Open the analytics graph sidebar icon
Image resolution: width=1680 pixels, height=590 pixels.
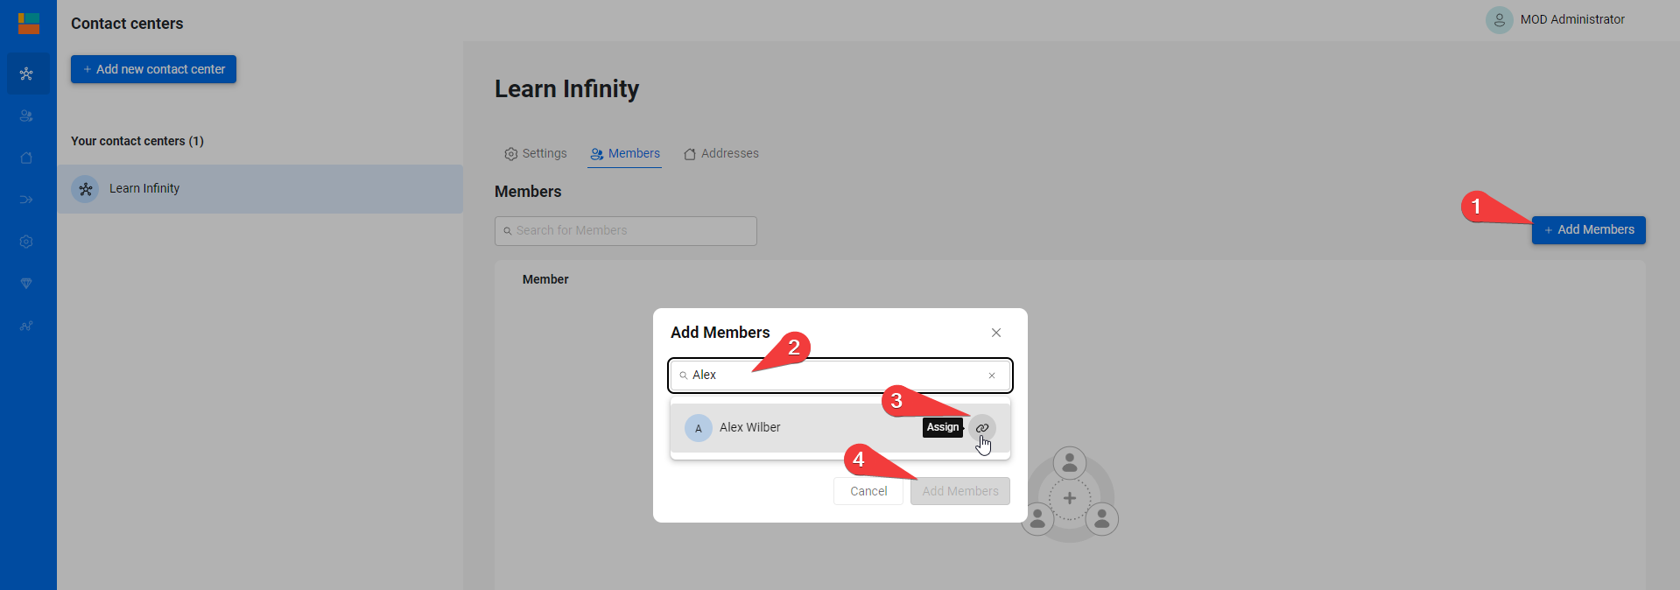click(x=26, y=326)
